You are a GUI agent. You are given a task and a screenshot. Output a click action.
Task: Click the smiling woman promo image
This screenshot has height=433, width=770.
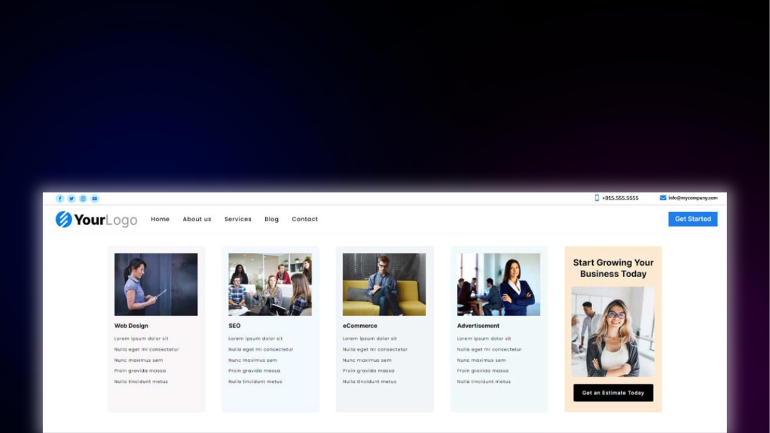[x=613, y=332]
